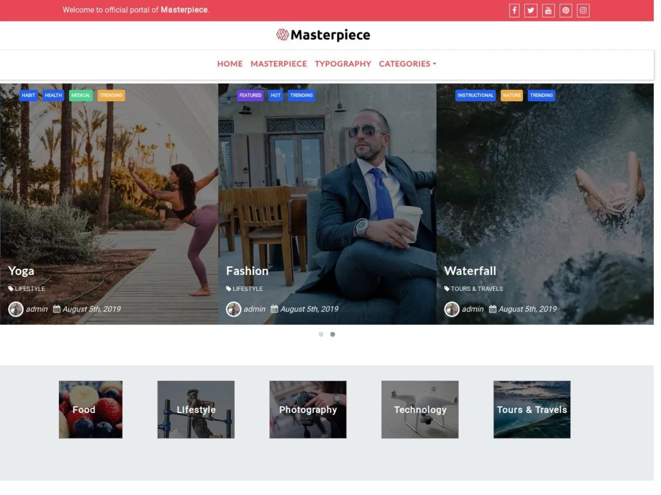661x495 pixels.
Task: Click admin author name on Waterfall post
Action: (x=473, y=309)
